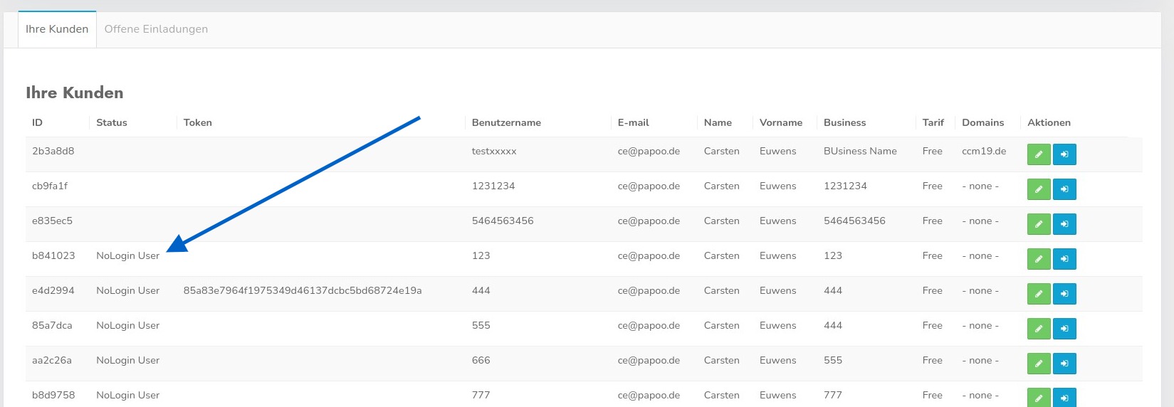Screen dimensions: 1174x407
Task: Click the Tarif column header
Action: pos(933,122)
